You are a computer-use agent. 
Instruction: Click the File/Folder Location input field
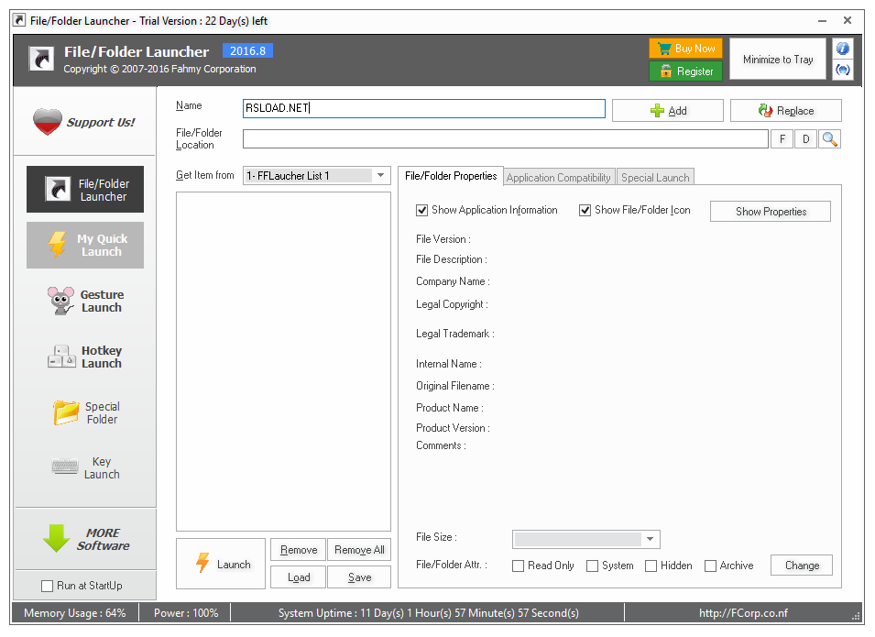coord(506,139)
